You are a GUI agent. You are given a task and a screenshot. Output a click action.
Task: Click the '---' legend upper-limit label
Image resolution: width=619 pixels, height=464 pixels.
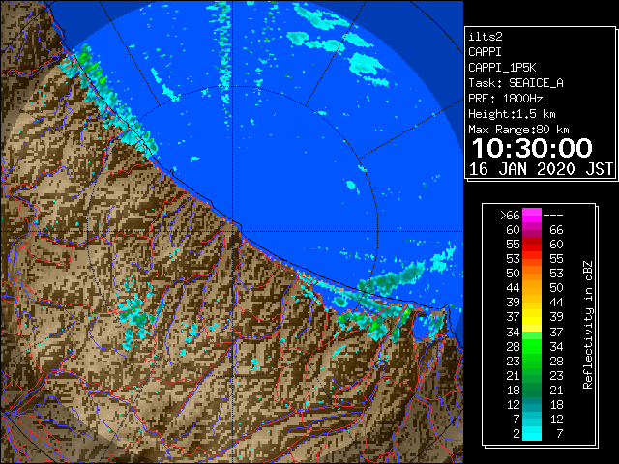click(x=553, y=216)
